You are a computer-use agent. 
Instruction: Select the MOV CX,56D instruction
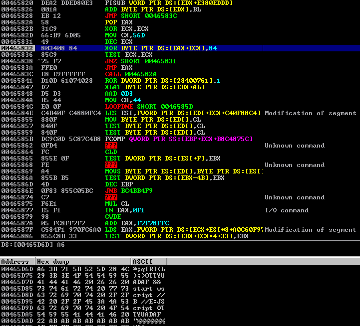pyautogui.click(x=125, y=35)
